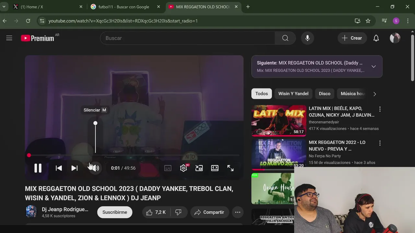
Task: Close the Home / X tab
Action: (81, 7)
